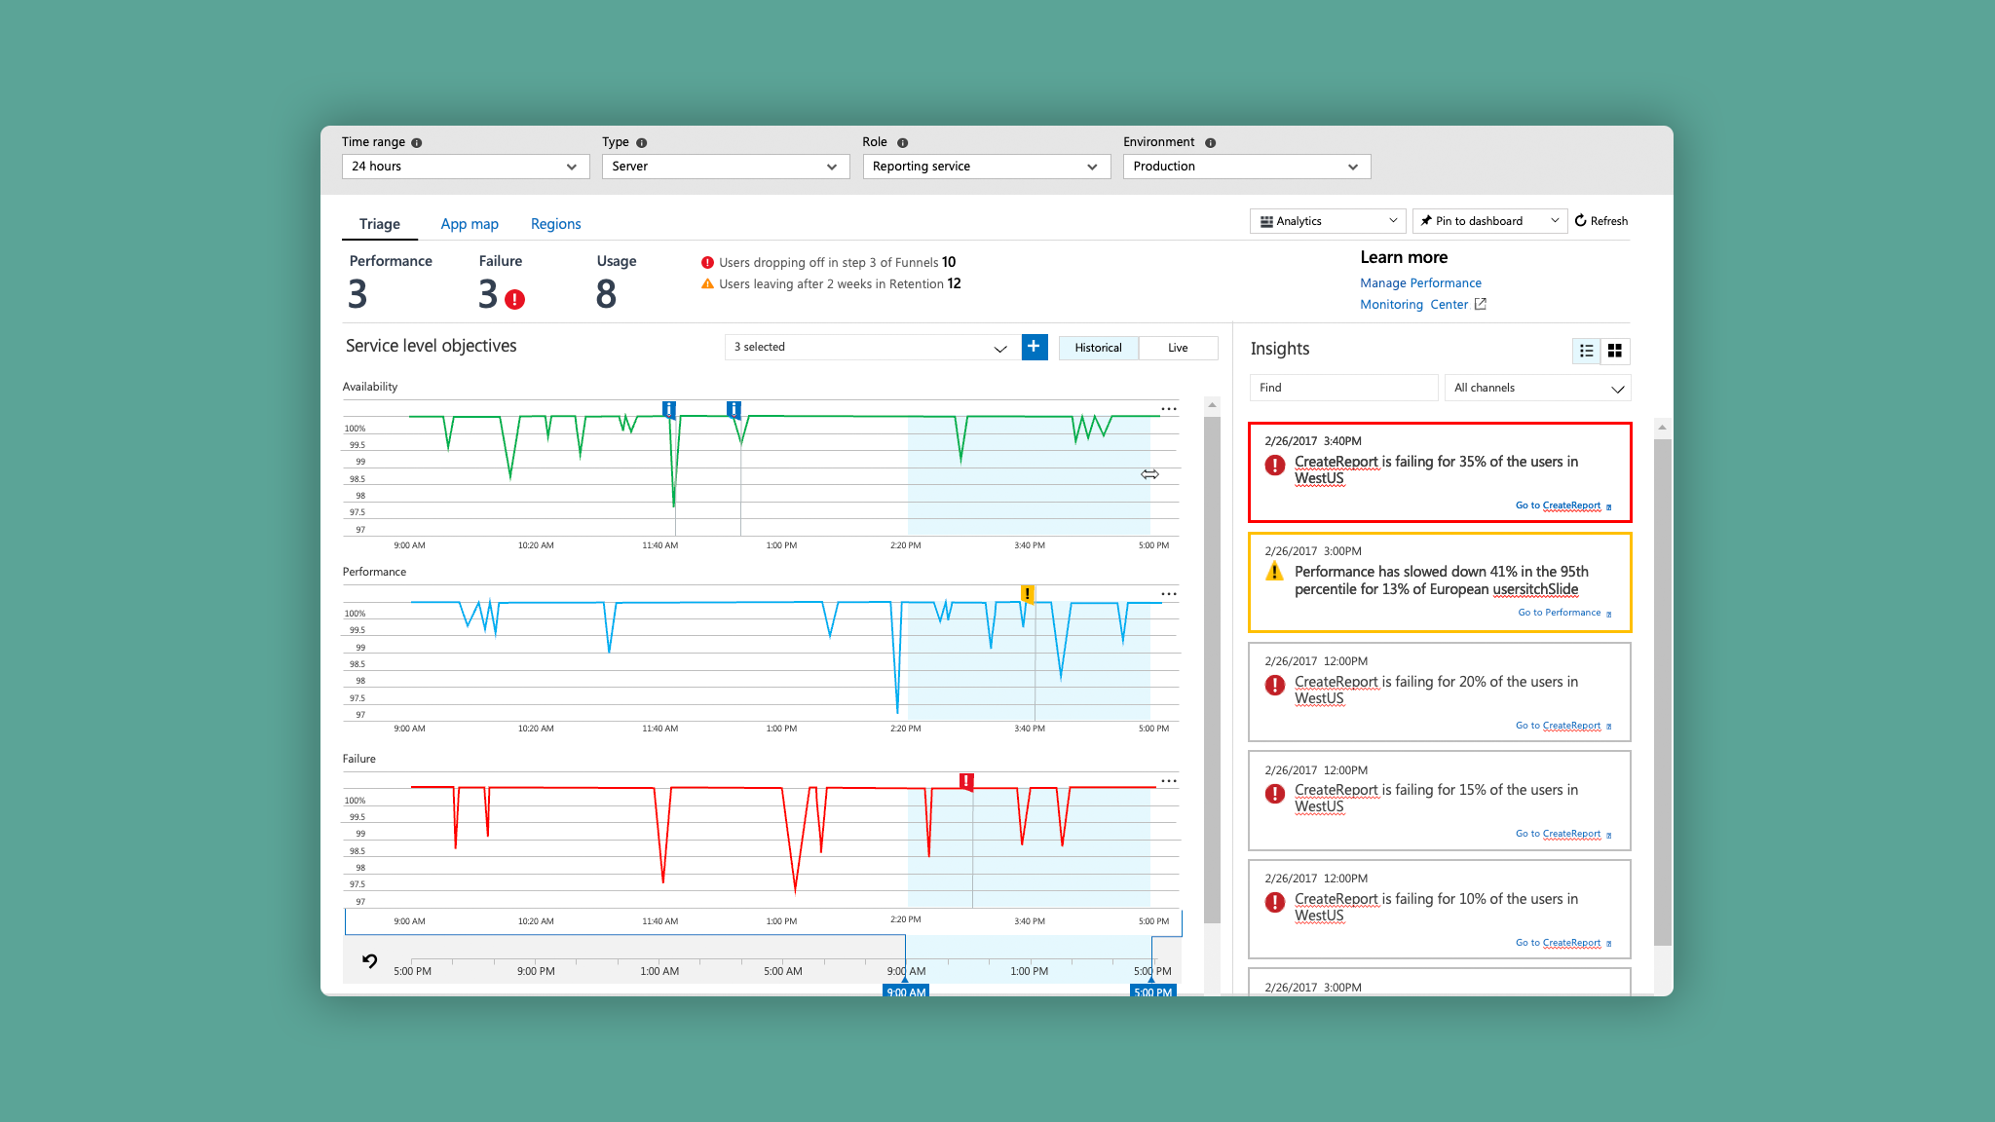Switch Insights to list view

(x=1586, y=351)
